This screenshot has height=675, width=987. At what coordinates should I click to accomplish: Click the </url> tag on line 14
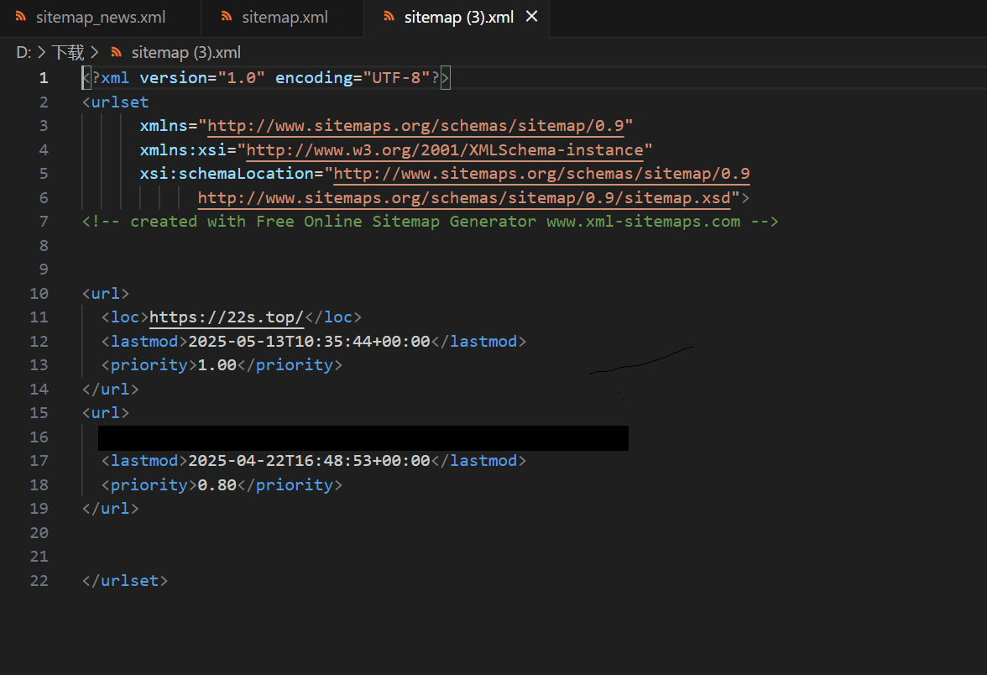[110, 390]
